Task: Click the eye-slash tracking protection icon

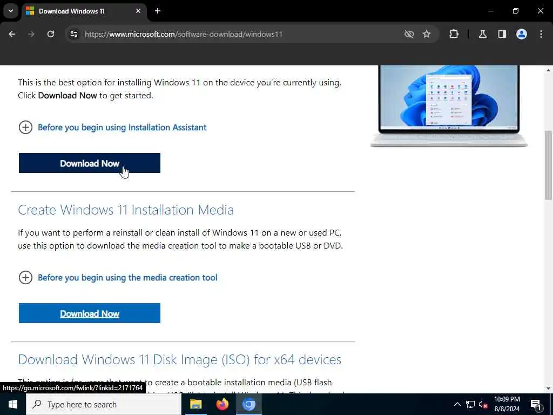Action: point(409,34)
